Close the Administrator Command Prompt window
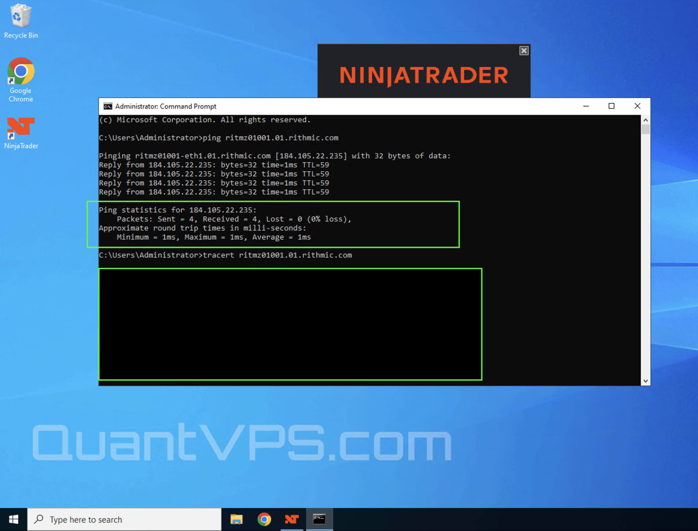 point(637,106)
